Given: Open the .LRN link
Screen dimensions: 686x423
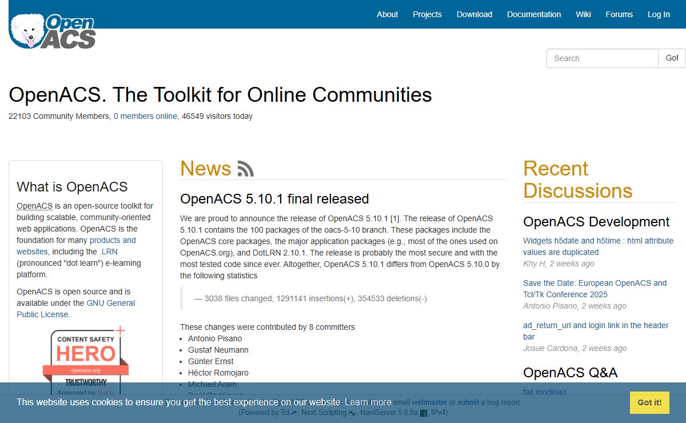Looking at the screenshot, I should tap(109, 252).
